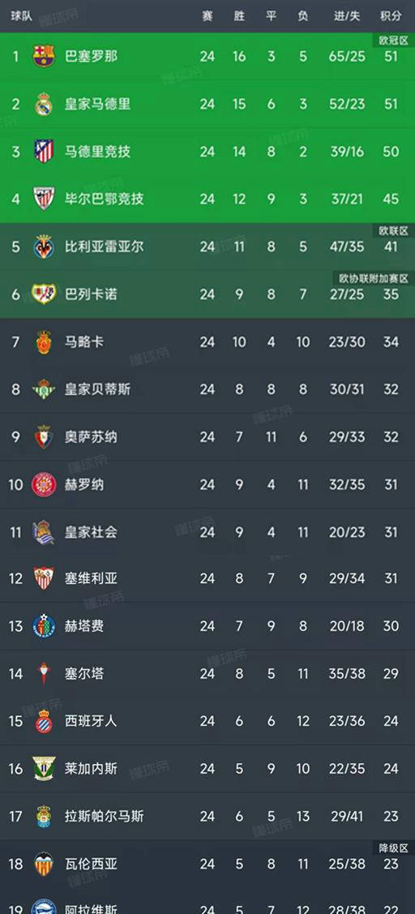Select the 进/失 goals column header
415x914 pixels.
pyautogui.click(x=347, y=16)
